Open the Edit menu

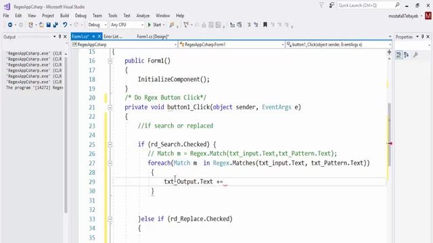[18, 16]
